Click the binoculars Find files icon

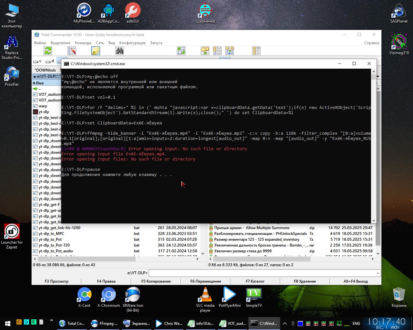point(120,51)
